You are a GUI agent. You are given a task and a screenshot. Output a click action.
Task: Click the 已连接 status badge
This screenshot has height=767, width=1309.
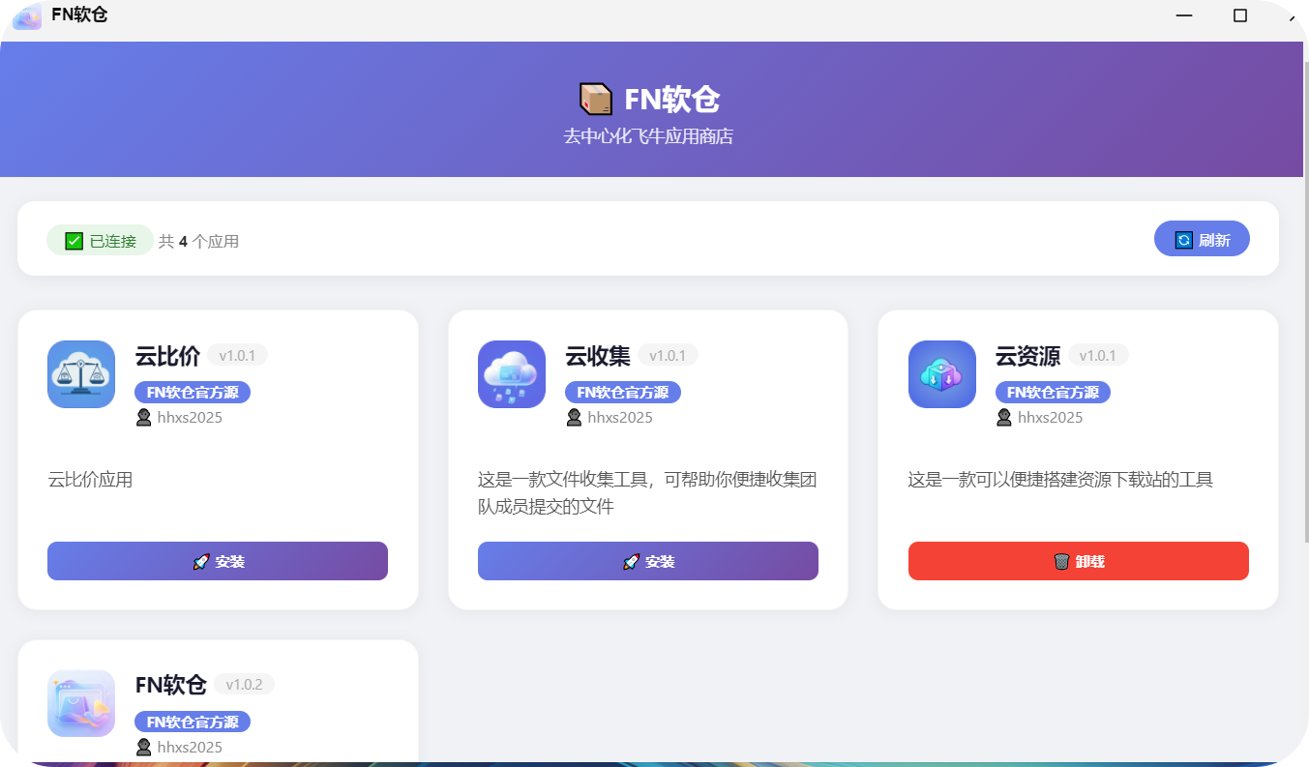pyautogui.click(x=100, y=241)
